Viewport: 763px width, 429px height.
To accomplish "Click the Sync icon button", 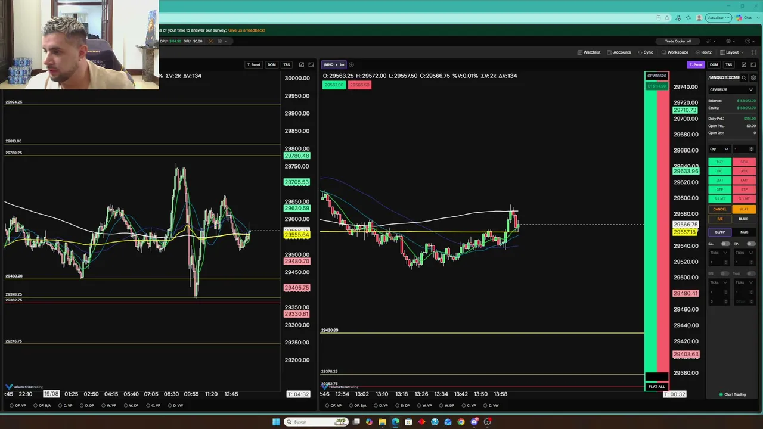I will (646, 52).
